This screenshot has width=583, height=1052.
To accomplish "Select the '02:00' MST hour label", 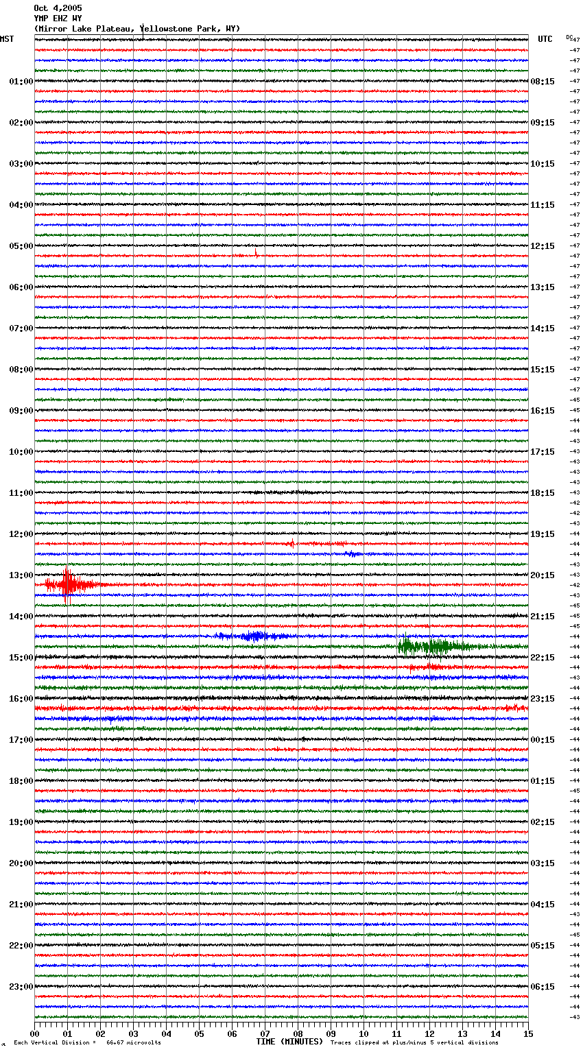I will coord(21,123).
